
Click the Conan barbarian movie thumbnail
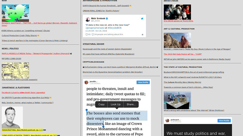coord(177,40)
